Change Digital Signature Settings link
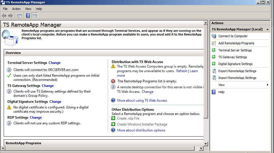Screen dimensions: 274x153 [x=55, y=102]
